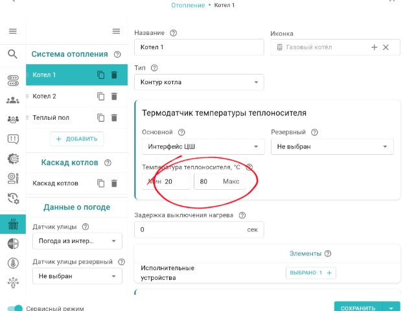Copy the Каскад котлов entry

101,183
